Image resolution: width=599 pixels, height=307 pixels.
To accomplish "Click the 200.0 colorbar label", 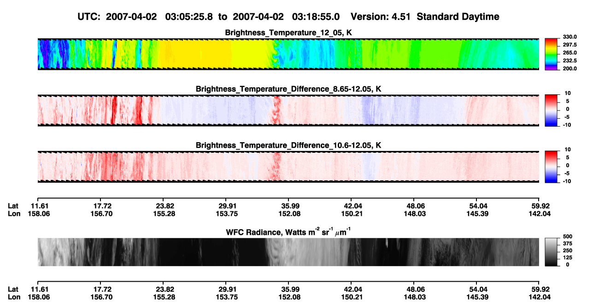I will (x=570, y=69).
